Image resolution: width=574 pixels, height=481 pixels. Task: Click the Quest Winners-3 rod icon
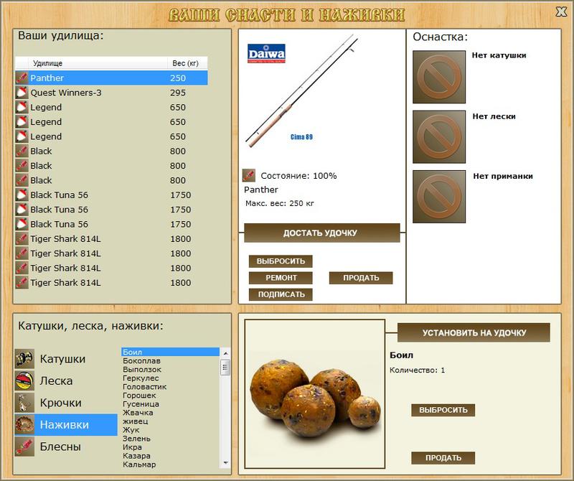click(22, 93)
